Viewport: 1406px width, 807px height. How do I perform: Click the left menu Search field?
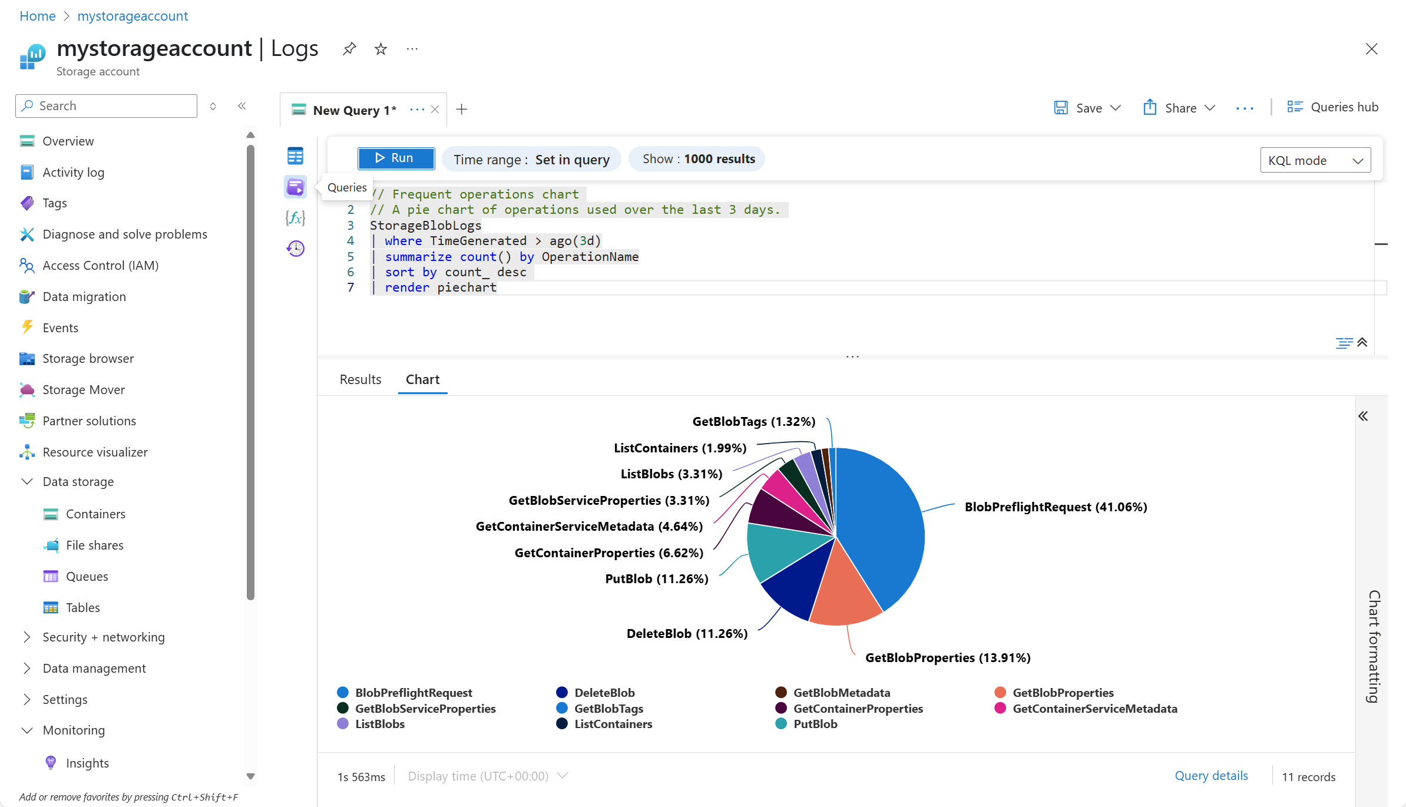[106, 106]
